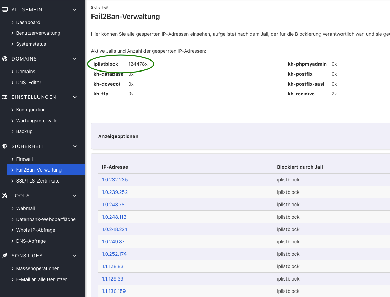Open IP address 1.0.232.235 link
390x297 pixels.
115,180
